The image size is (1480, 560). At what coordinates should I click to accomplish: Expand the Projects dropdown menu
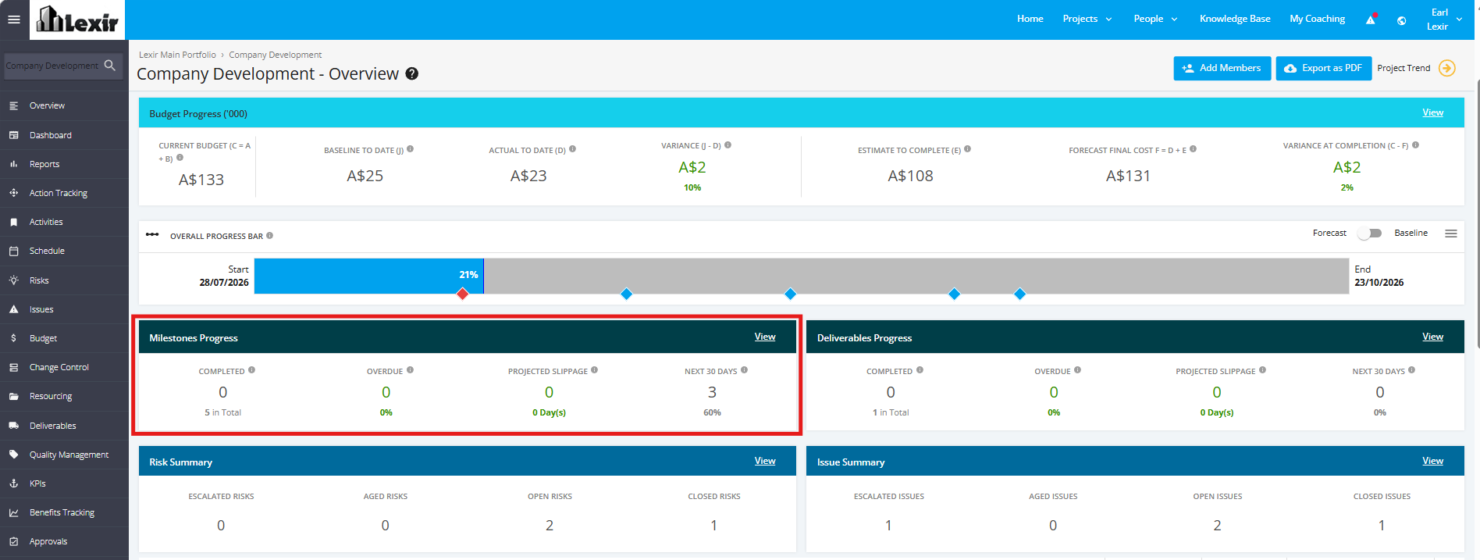click(x=1087, y=19)
